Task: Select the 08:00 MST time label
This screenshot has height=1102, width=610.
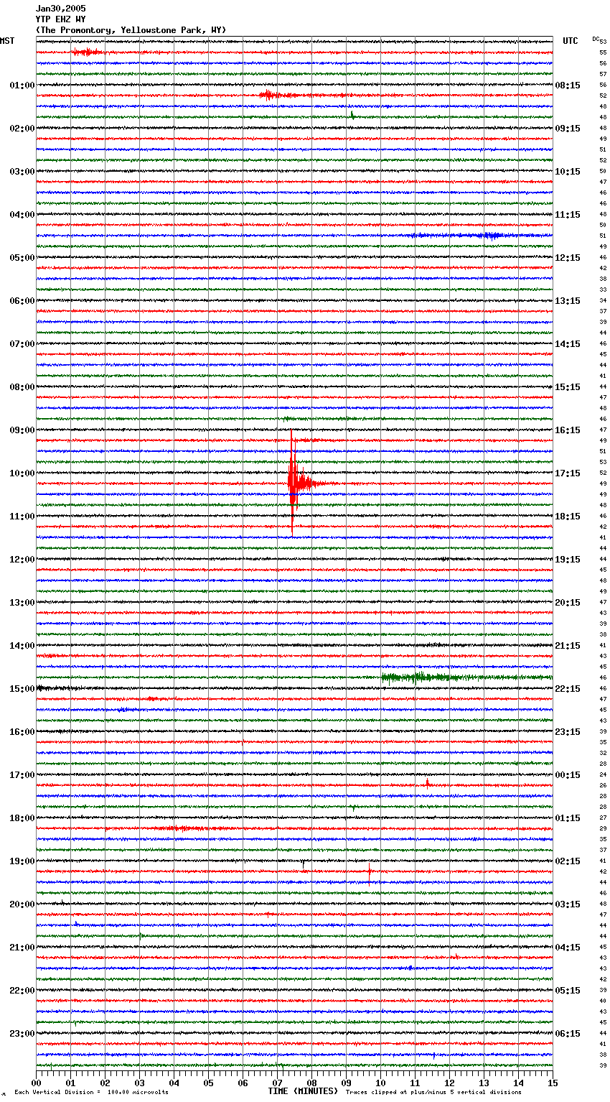Action: point(22,387)
